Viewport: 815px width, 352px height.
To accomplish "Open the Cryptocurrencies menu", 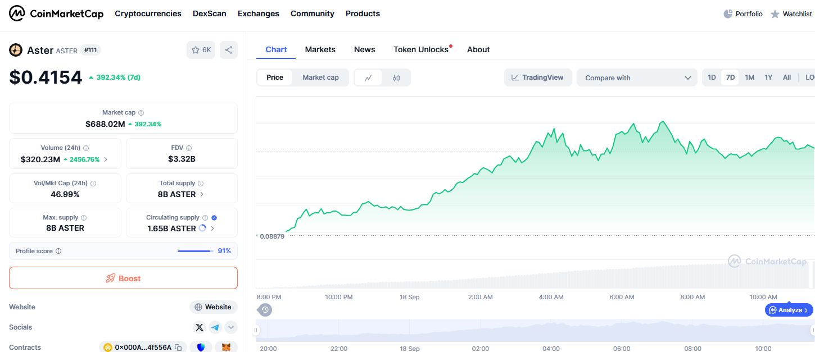I will [148, 13].
